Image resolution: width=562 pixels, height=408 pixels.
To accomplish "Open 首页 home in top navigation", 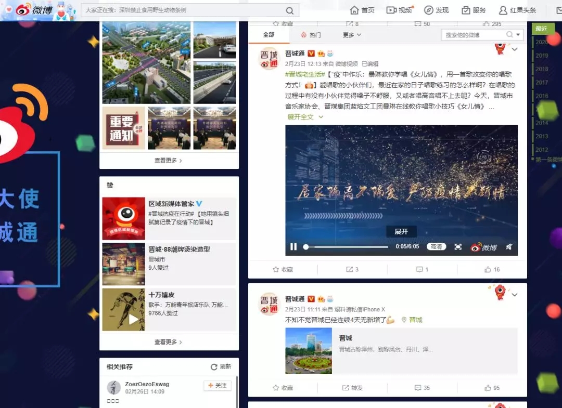I will tap(362, 10).
